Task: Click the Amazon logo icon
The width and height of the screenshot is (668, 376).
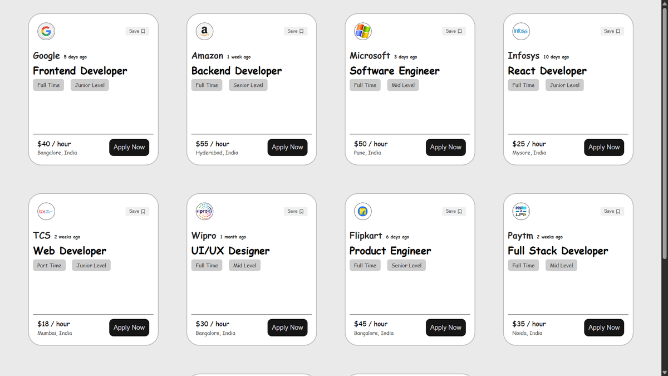Action: tap(204, 31)
